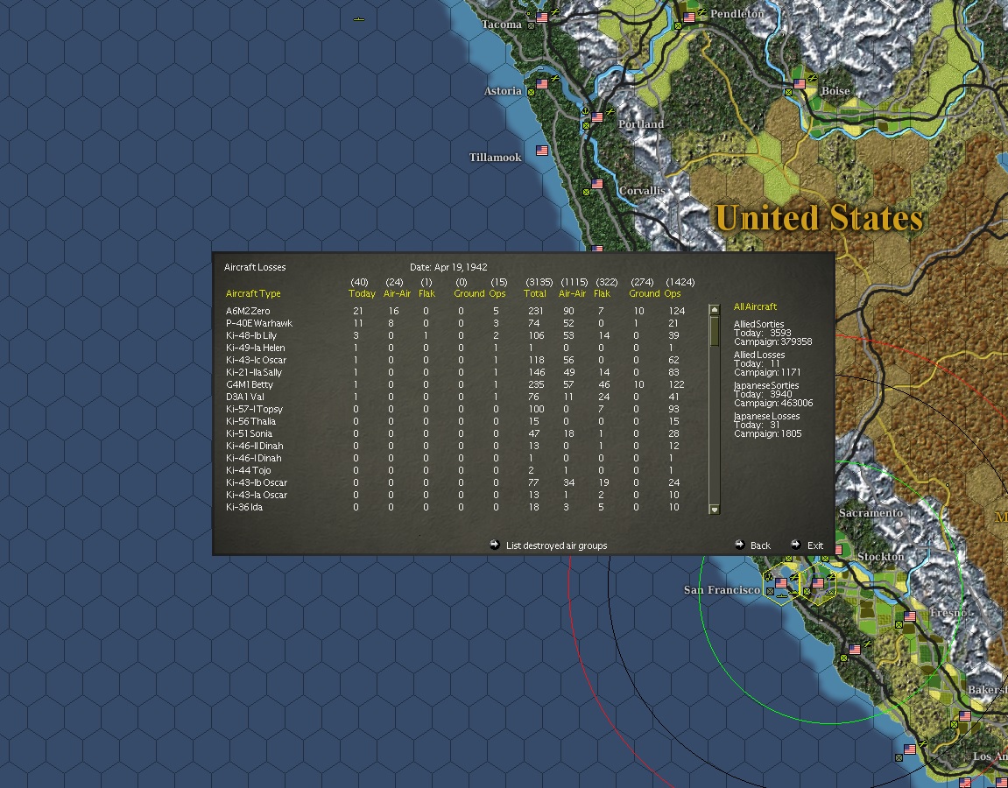Screen dimensions: 1008x788
Task: Select the A6M2 Zero row
Action: click(456, 311)
